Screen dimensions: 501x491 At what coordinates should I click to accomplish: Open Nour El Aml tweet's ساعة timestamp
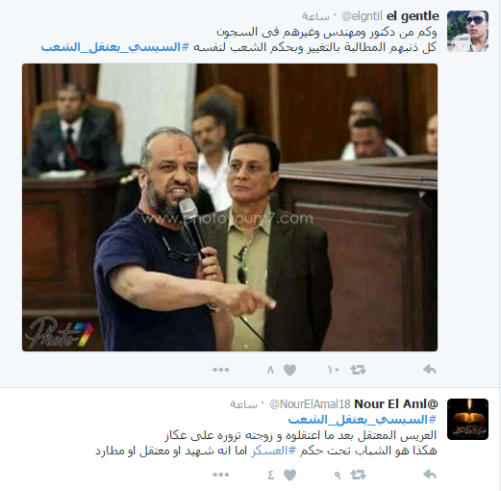(x=243, y=405)
